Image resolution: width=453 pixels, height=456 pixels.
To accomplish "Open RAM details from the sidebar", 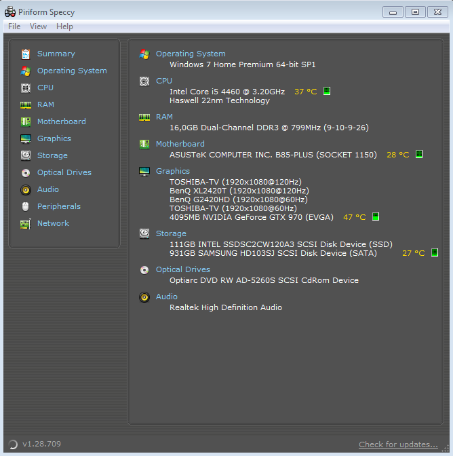I will pyautogui.click(x=45, y=104).
